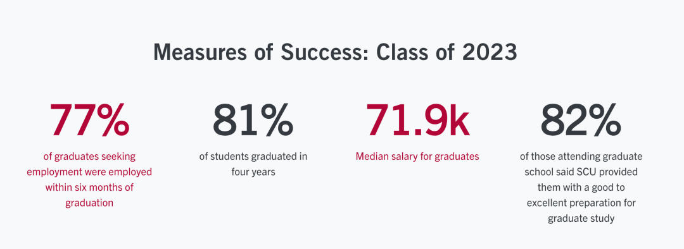This screenshot has width=684, height=249.
Task: Select 'excellent preparation for' text line
Action: point(581,203)
